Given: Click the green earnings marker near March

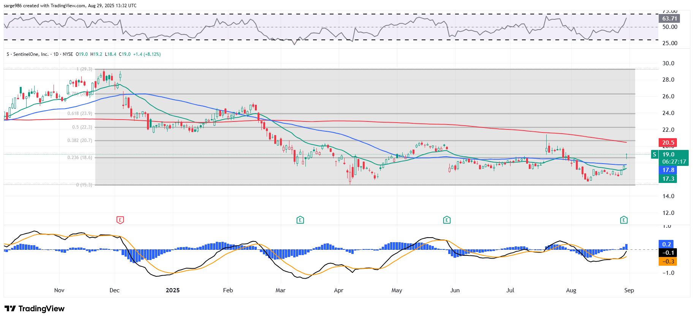Looking at the screenshot, I should click(300, 220).
